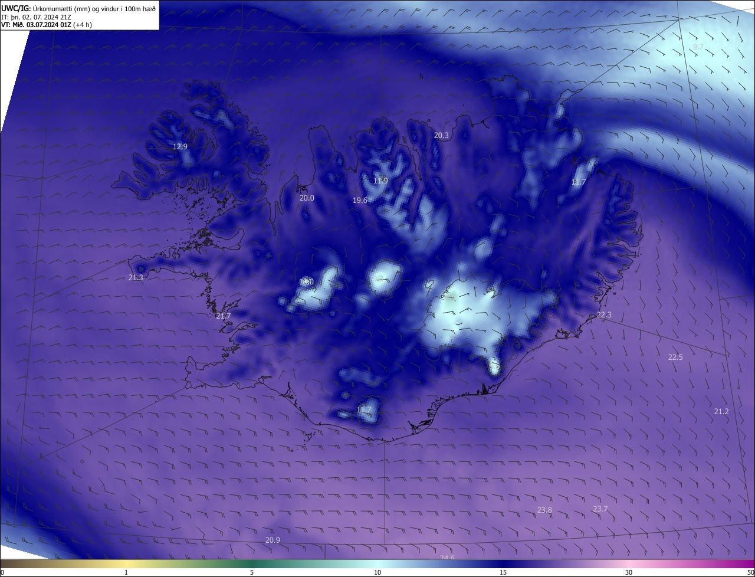The image size is (755, 577).
Task: Click the 11.9 value on the map
Action: click(x=380, y=181)
